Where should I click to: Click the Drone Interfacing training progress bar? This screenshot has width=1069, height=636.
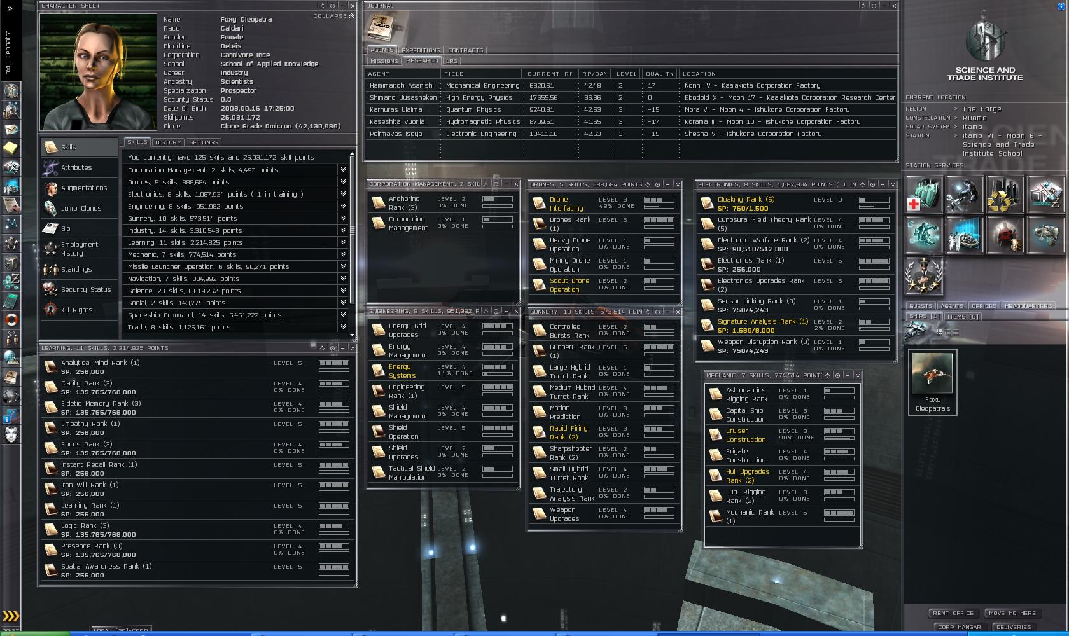click(659, 206)
